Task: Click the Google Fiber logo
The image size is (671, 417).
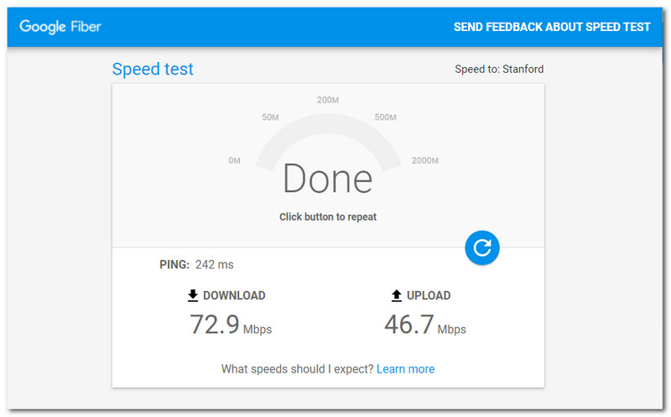Action: click(60, 27)
